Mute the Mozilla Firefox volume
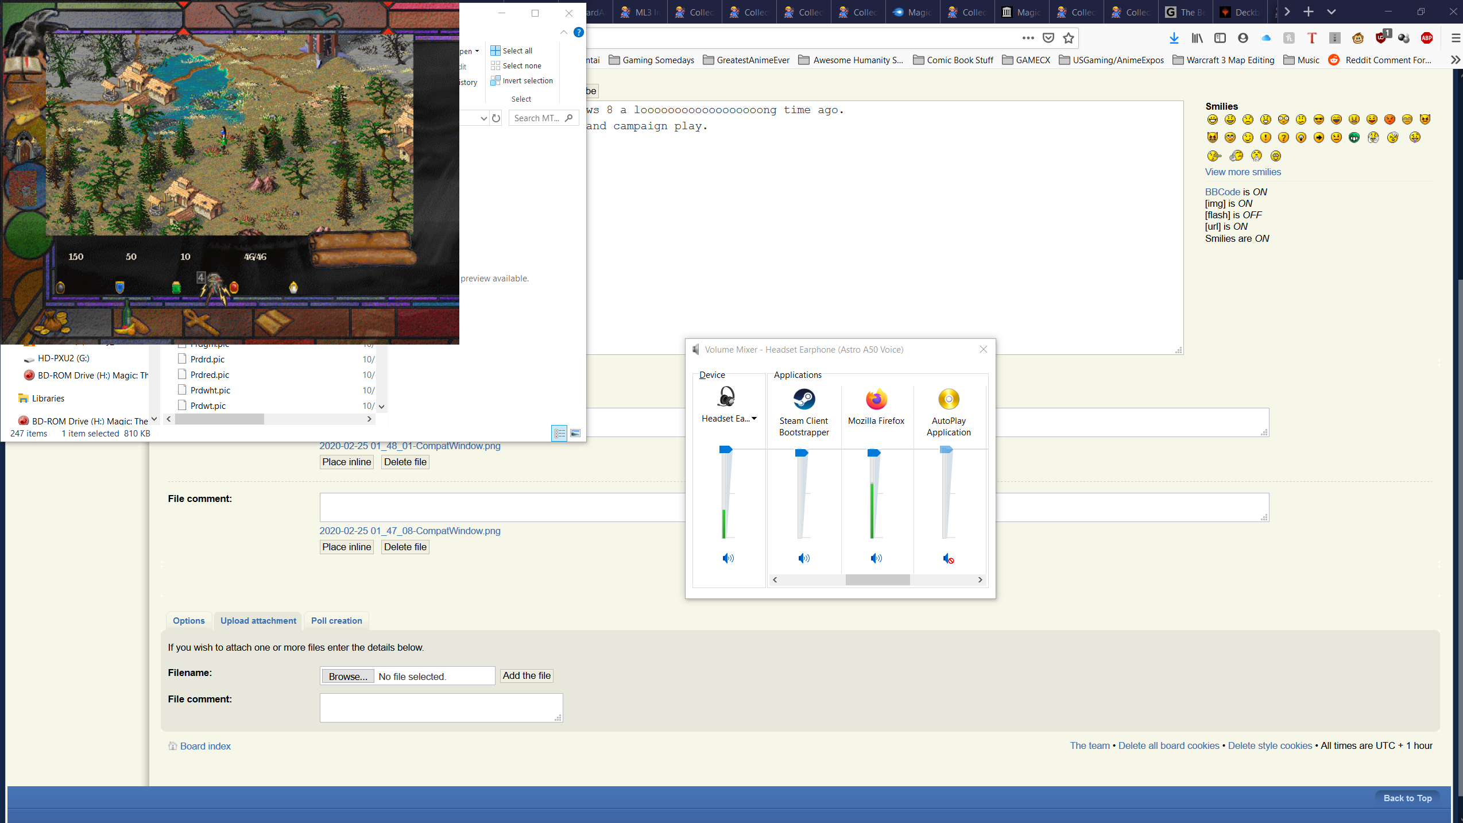This screenshot has height=823, width=1463. click(876, 558)
